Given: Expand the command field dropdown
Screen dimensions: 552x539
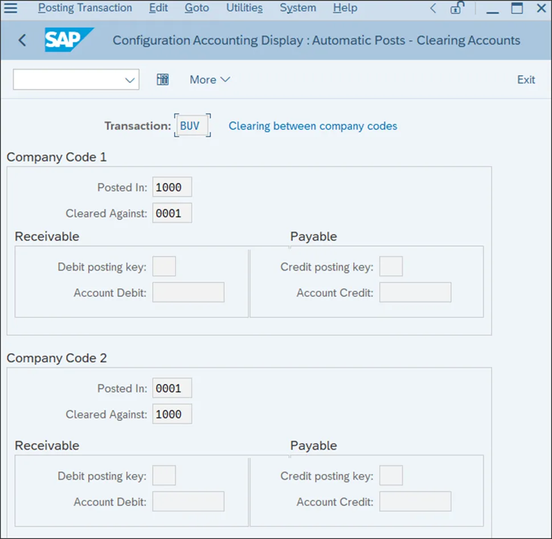Looking at the screenshot, I should [x=129, y=80].
